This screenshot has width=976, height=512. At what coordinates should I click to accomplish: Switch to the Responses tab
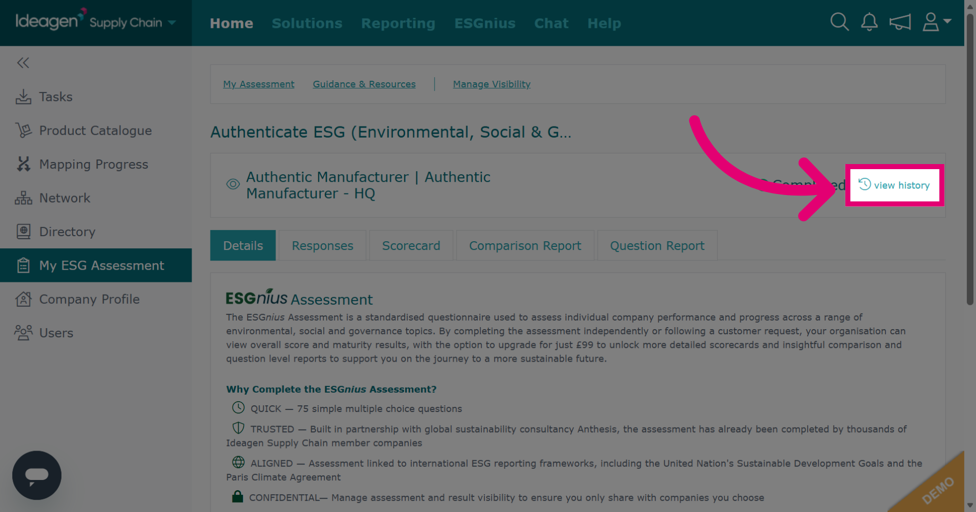click(322, 245)
